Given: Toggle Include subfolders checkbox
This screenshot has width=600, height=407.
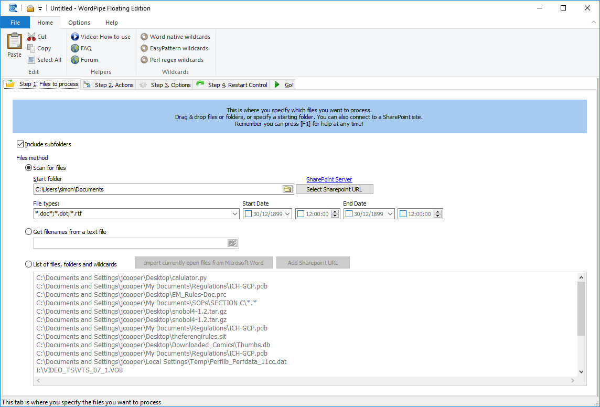Looking at the screenshot, I should 20,144.
